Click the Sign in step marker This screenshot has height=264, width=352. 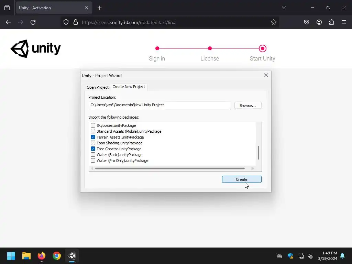pyautogui.click(x=157, y=48)
